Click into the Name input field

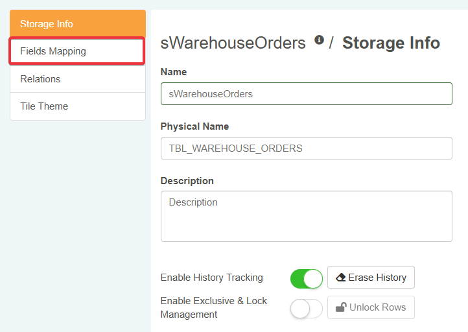click(x=306, y=94)
